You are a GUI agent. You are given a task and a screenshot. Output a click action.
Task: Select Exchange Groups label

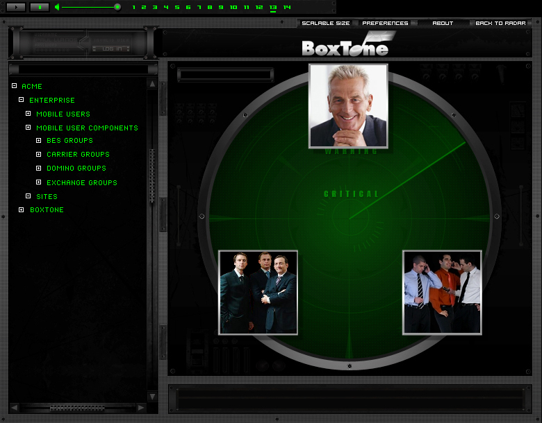click(82, 182)
